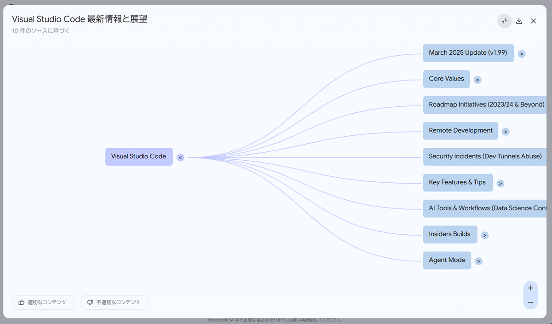Download the mind map image
The width and height of the screenshot is (552, 324).
(519, 21)
